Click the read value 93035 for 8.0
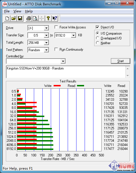This screenshot has width=136, height=173. [123, 107]
